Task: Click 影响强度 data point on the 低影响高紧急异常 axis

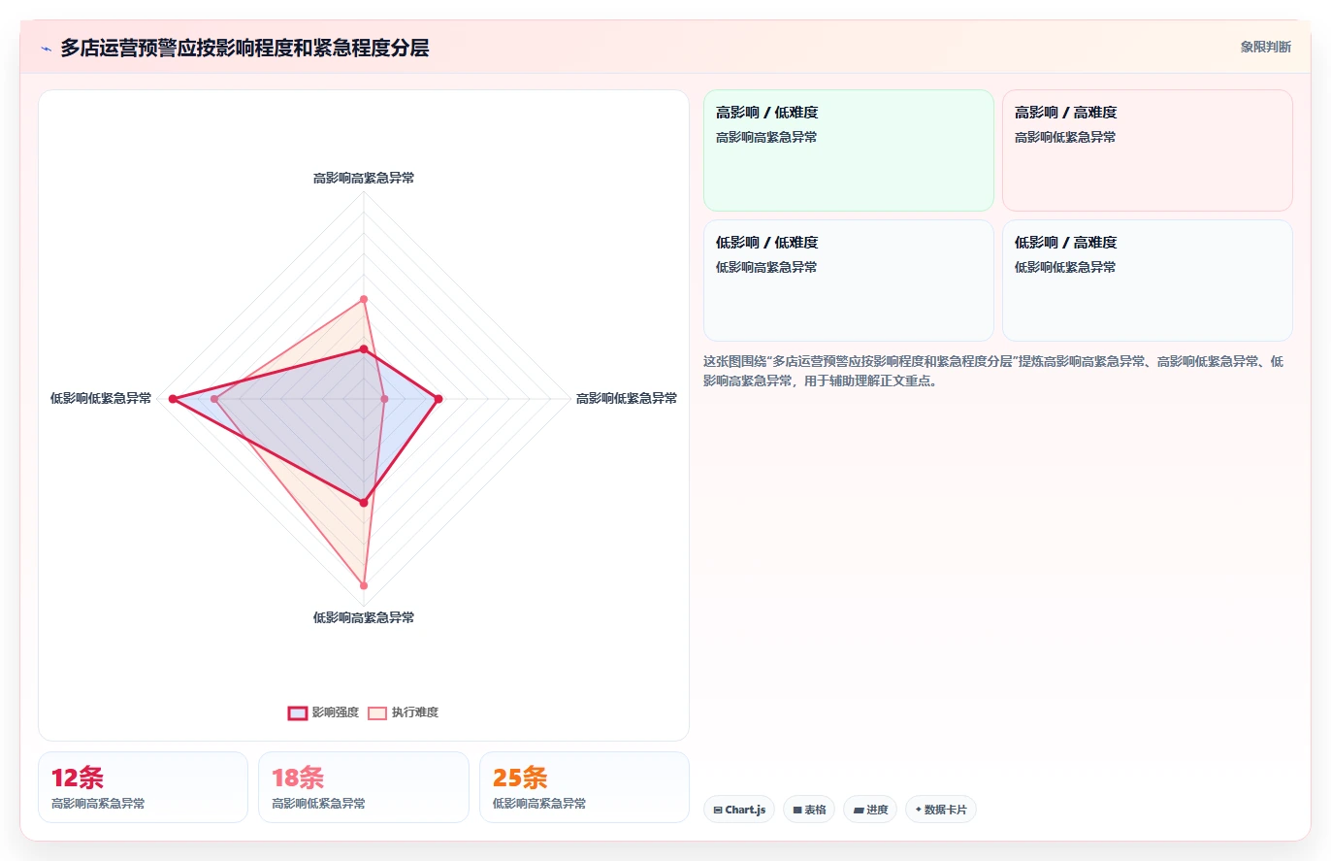Action: [x=364, y=502]
